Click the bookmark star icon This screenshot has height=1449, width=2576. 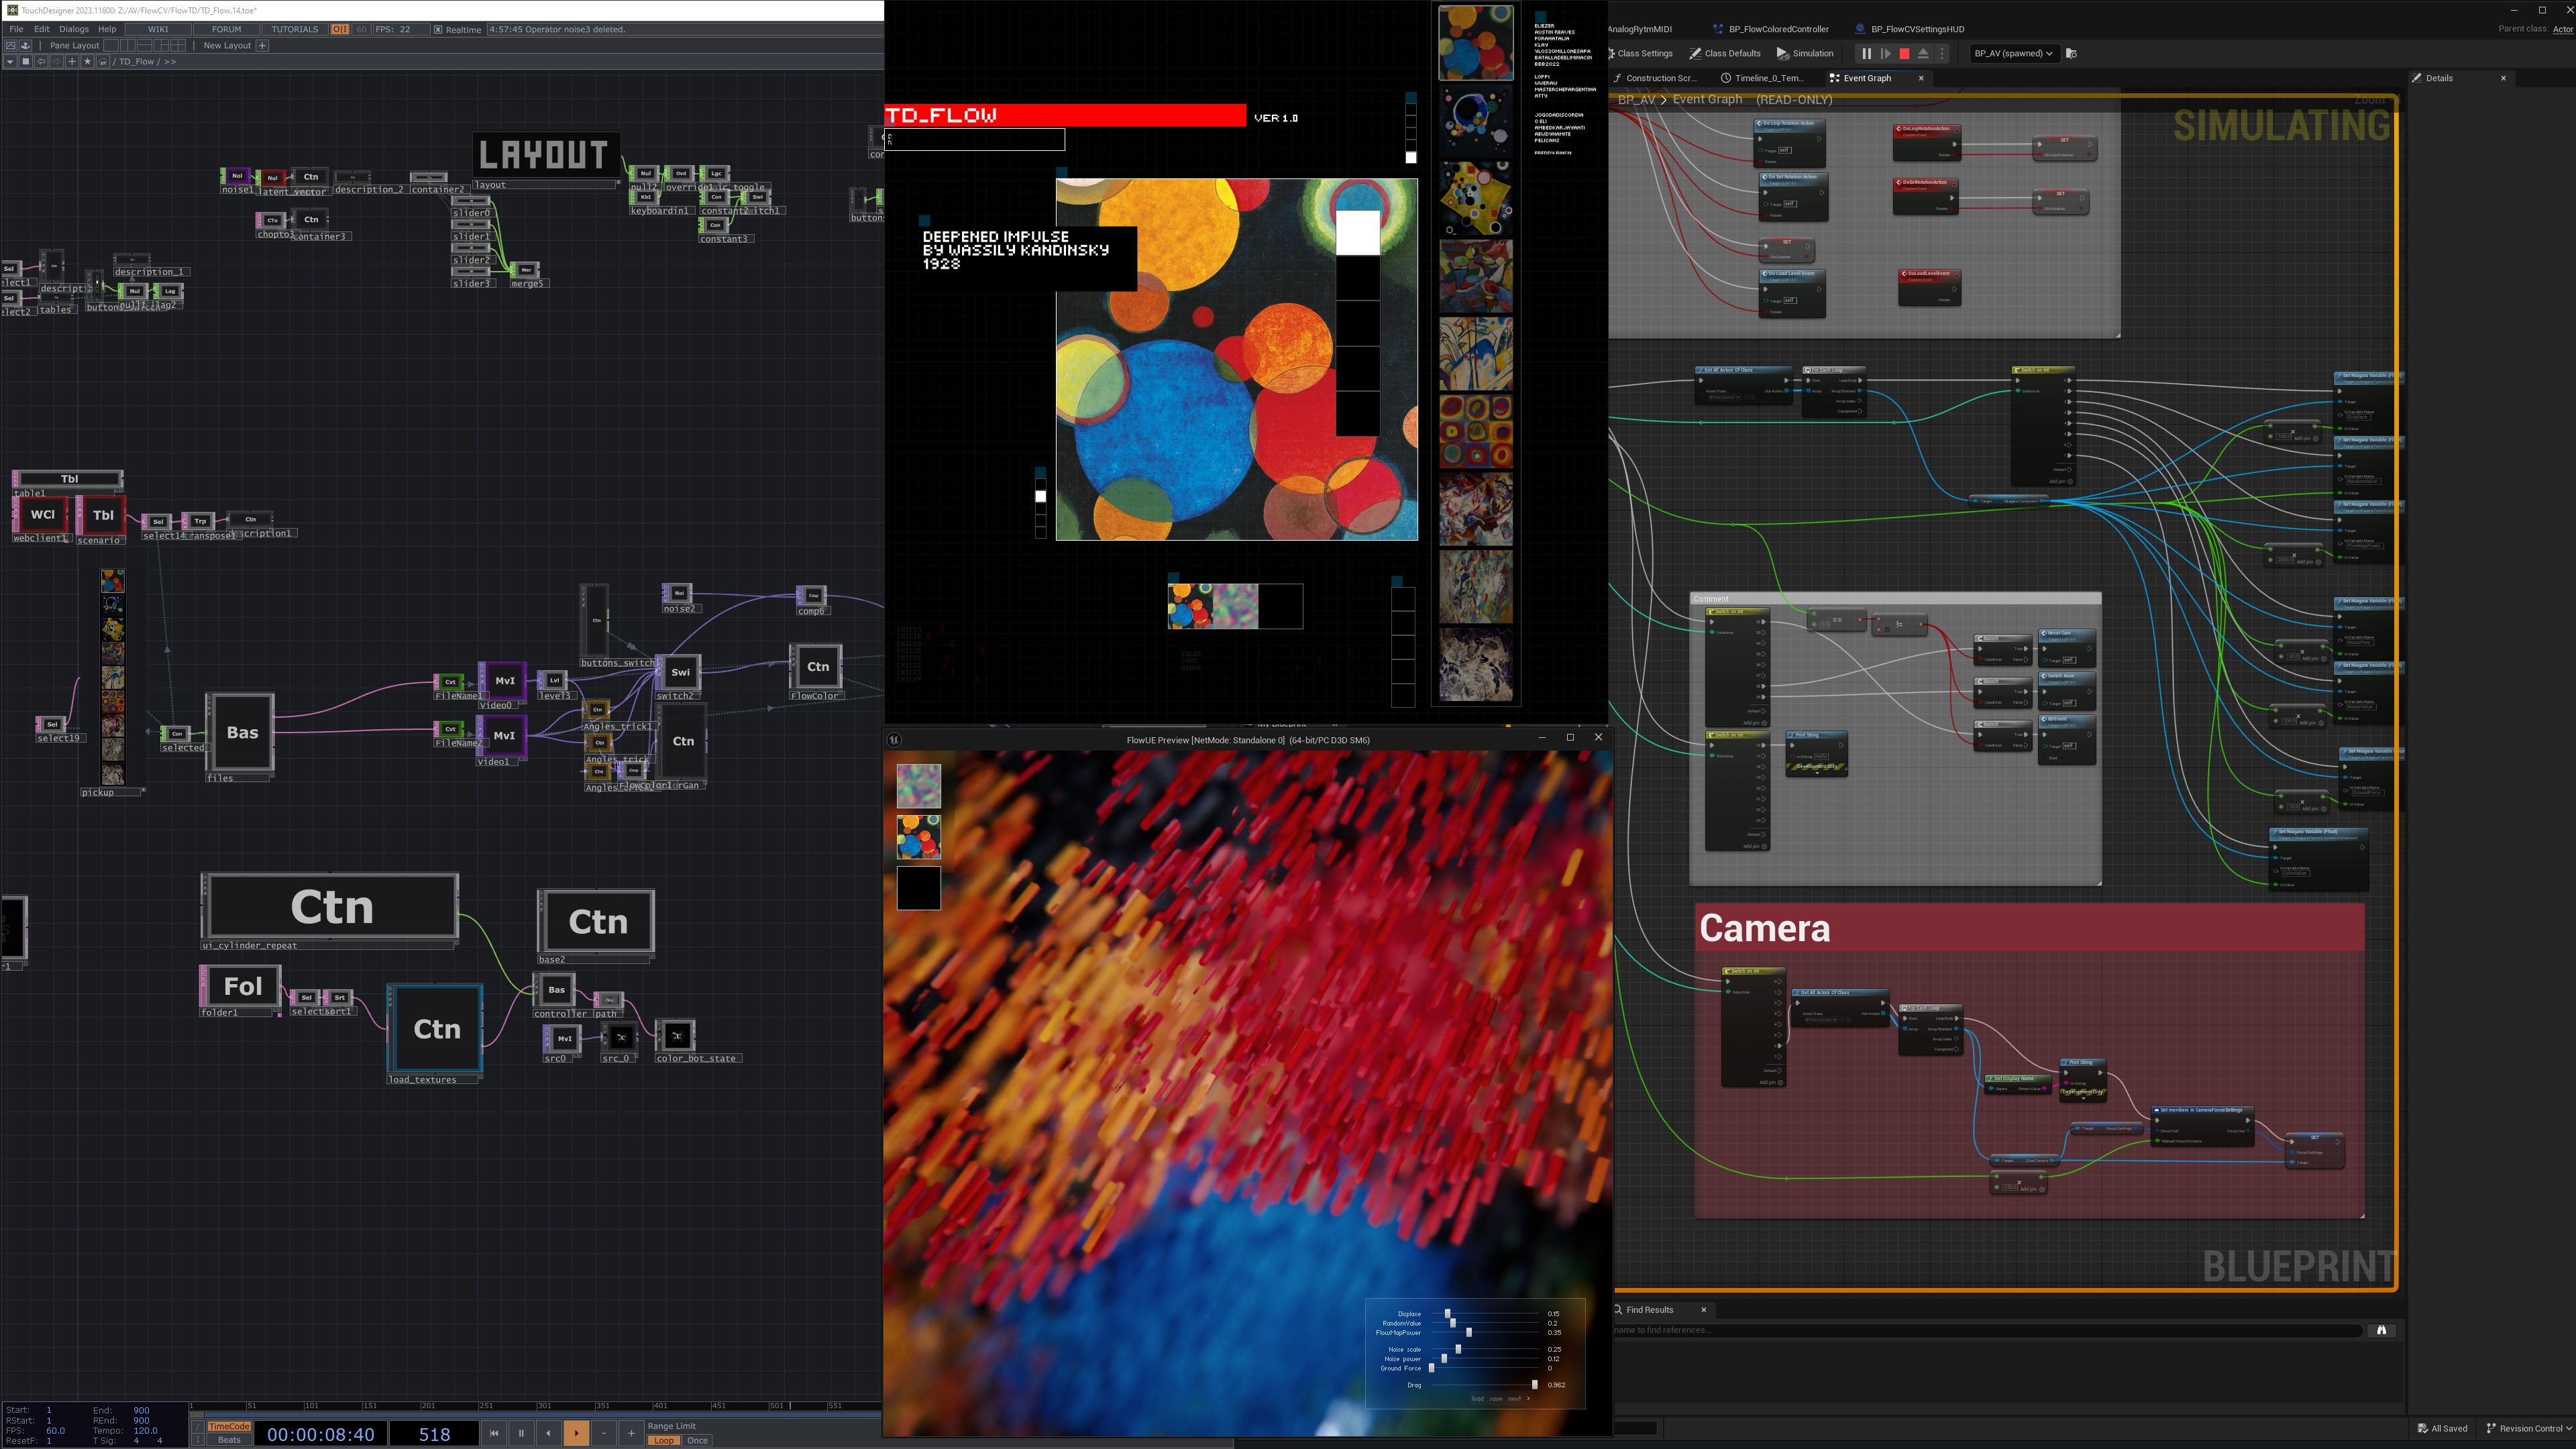point(88,61)
